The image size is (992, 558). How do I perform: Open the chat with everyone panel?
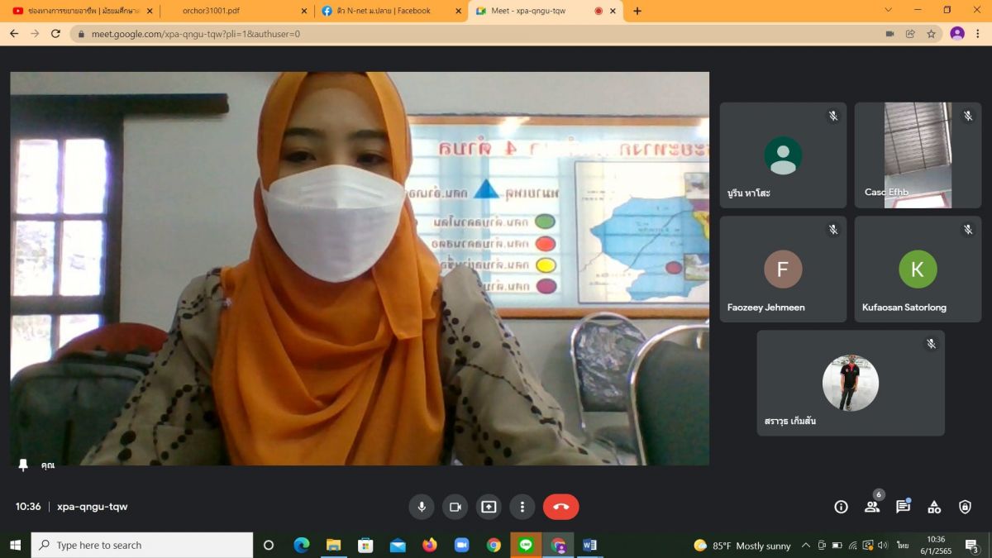coord(903,507)
